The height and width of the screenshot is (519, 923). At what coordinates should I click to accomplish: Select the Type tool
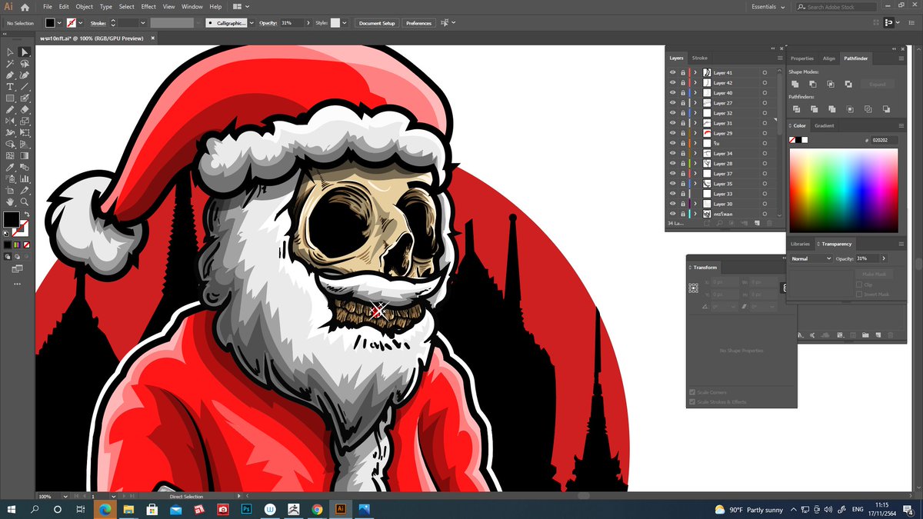10,87
